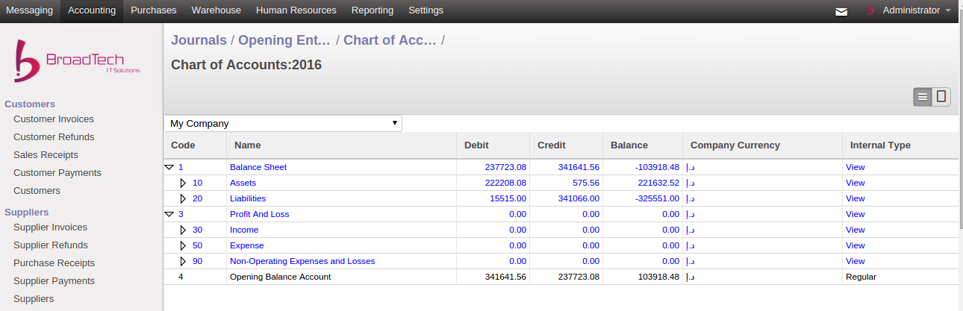This screenshot has height=311, width=963.
Task: Expand the Assets account row
Action: click(183, 183)
